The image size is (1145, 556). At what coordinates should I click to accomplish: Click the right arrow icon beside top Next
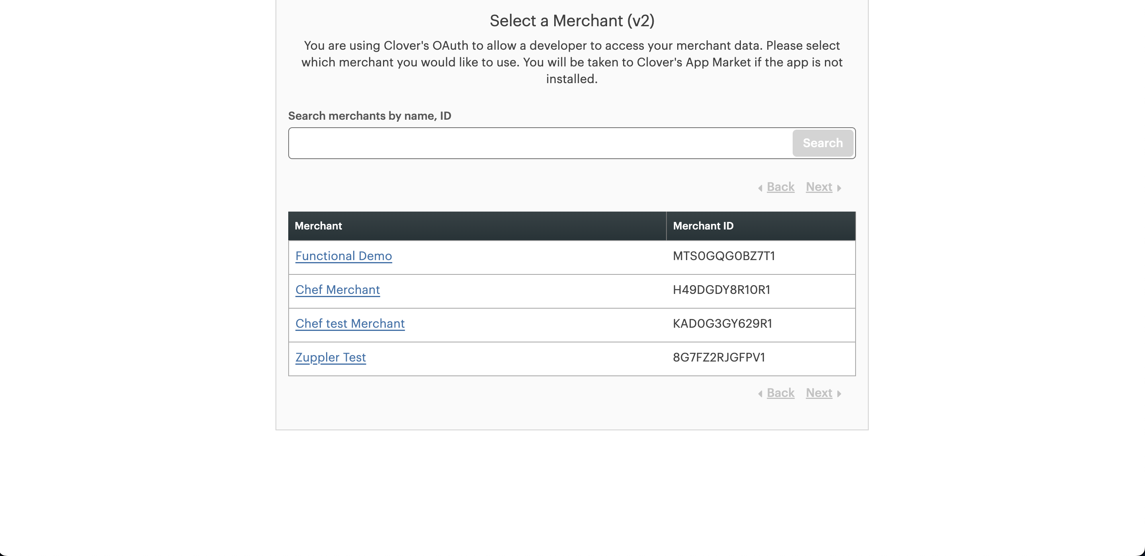839,188
